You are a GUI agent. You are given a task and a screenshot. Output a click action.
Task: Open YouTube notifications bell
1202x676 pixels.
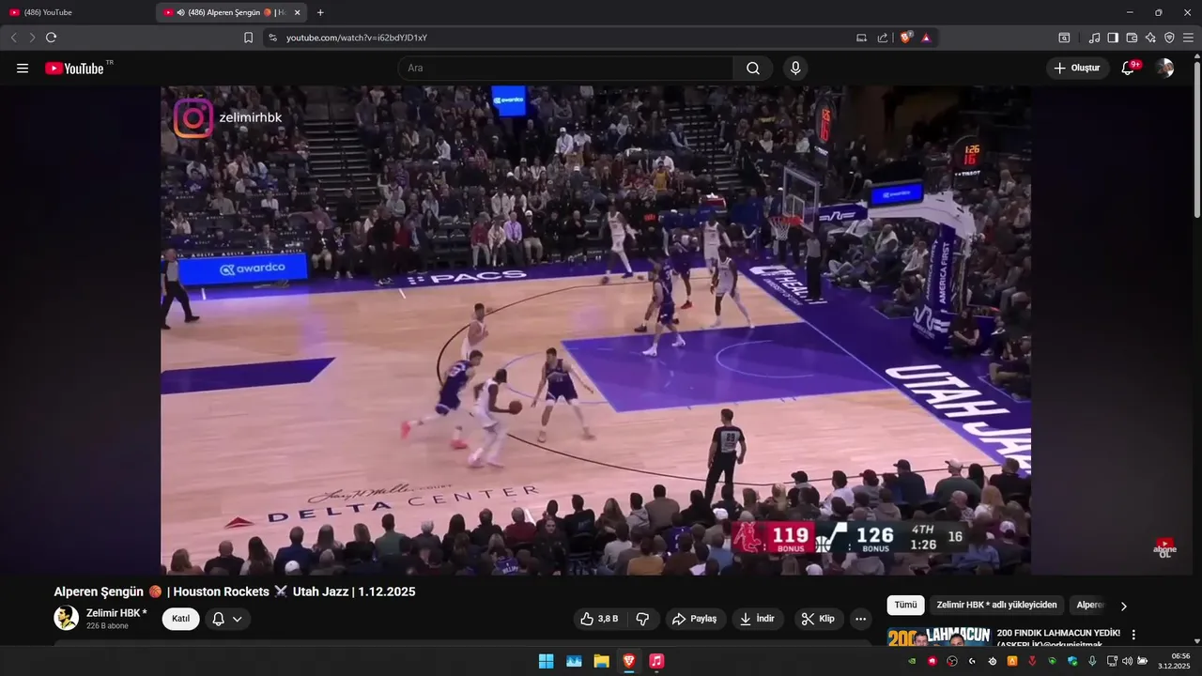coord(1129,68)
